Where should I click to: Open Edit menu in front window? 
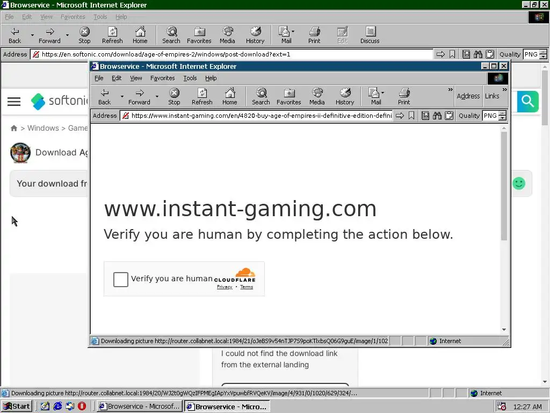117,78
